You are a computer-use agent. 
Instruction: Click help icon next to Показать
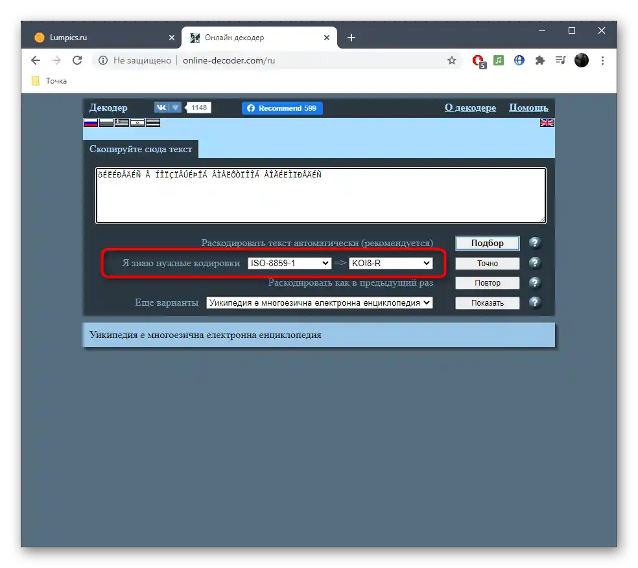point(535,302)
